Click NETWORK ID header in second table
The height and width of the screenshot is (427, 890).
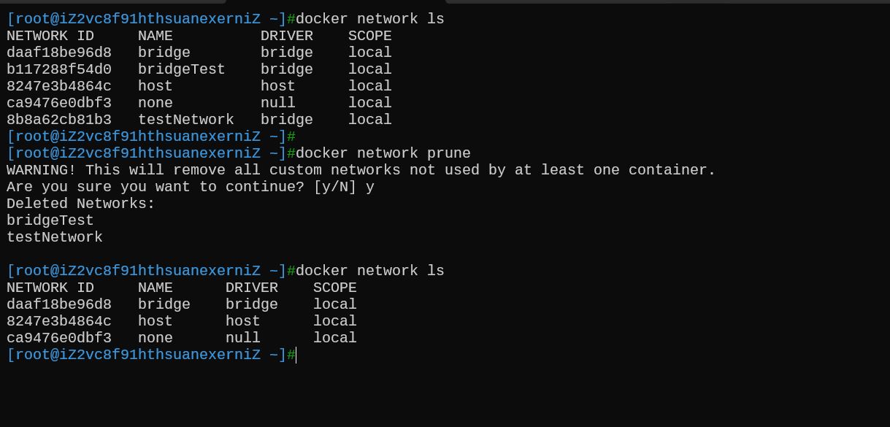(50, 288)
